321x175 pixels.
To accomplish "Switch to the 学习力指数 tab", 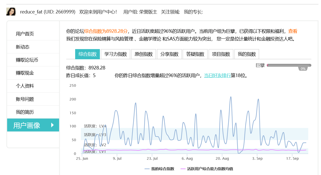I will [x=116, y=54].
